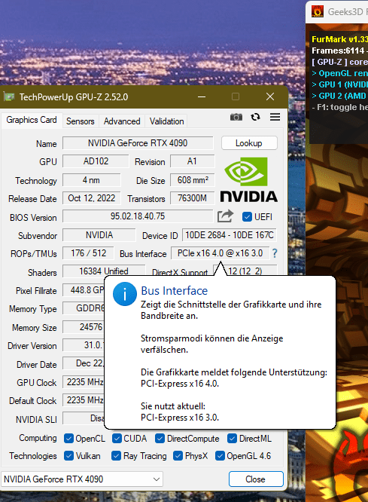
Task: Click the 'F1: toggle he' FurMark line
Action: pyautogui.click(x=339, y=107)
